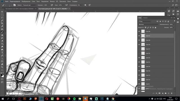Create a new layer group

[x=166, y=93]
